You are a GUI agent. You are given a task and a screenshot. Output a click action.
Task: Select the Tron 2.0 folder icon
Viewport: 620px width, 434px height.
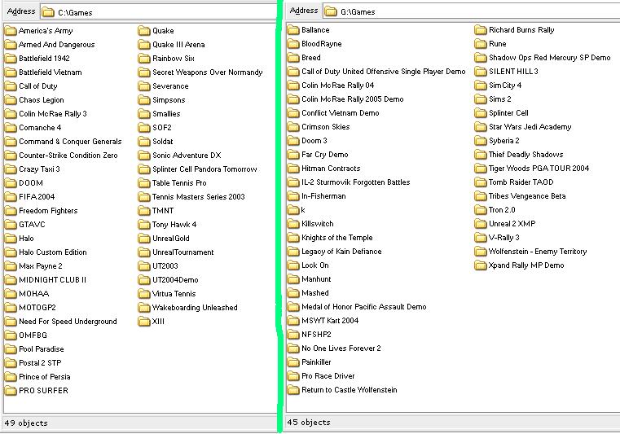coord(481,210)
